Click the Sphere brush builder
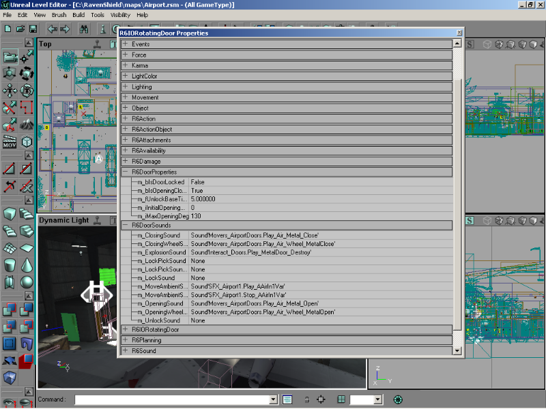The image size is (546, 409). tap(27, 282)
